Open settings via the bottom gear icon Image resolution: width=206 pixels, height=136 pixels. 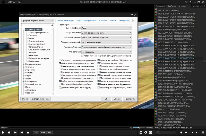tap(146, 133)
